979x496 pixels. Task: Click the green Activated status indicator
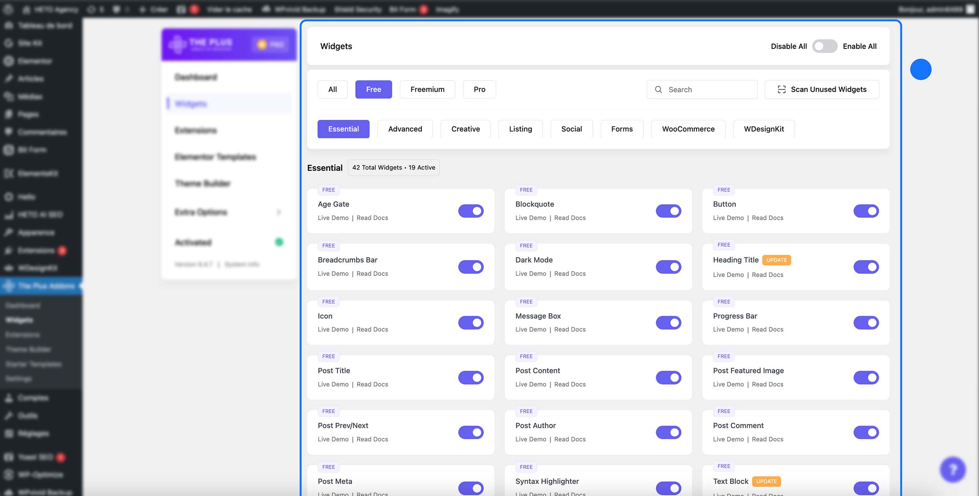point(279,242)
